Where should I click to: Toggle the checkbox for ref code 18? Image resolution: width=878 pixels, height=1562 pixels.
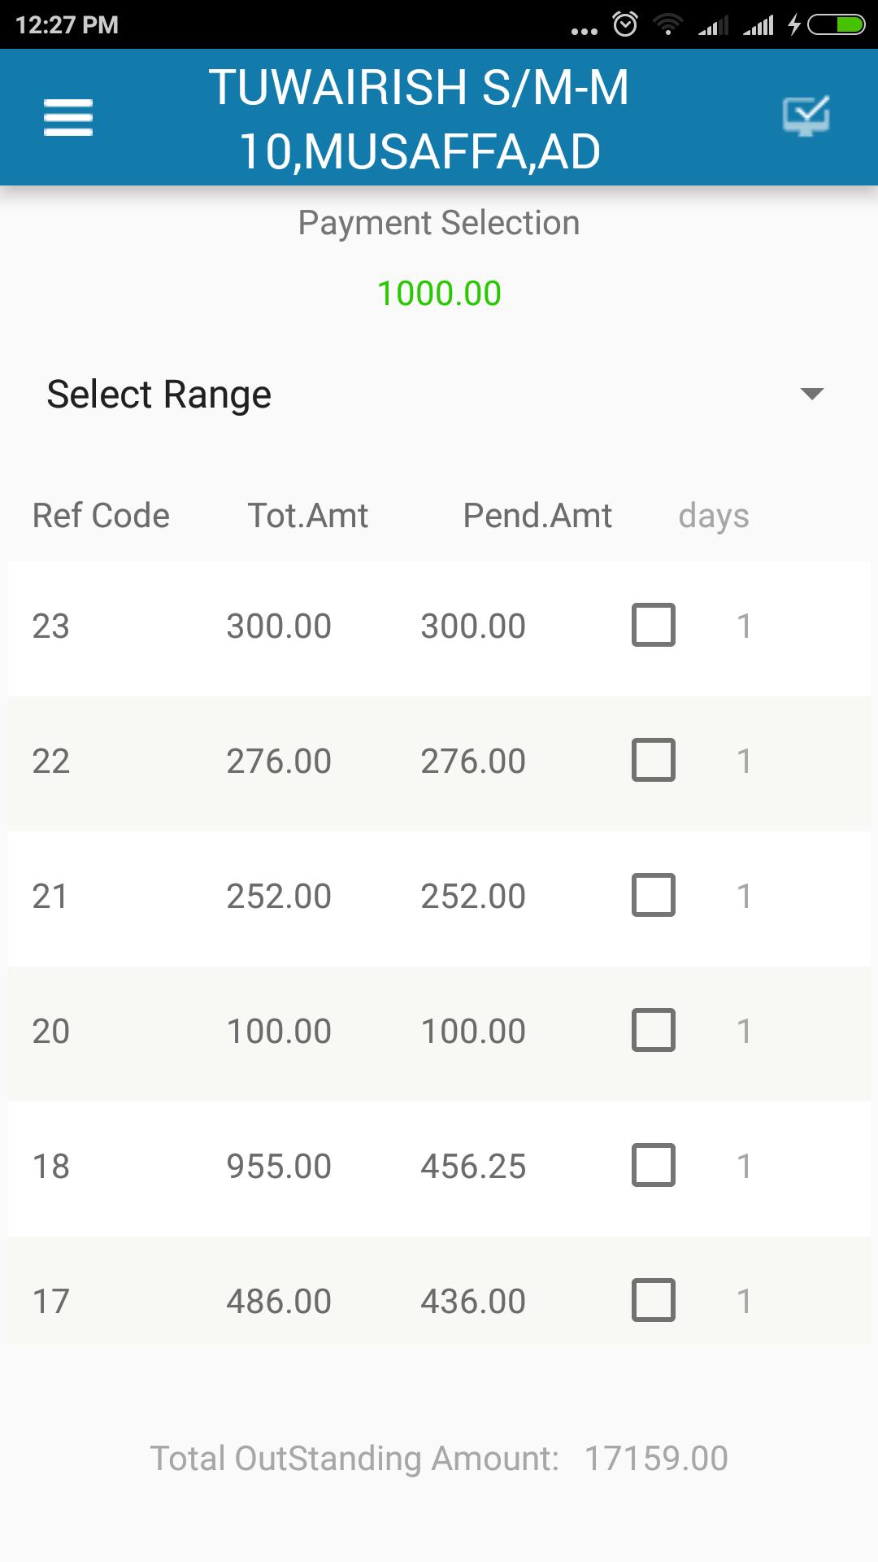point(654,1165)
